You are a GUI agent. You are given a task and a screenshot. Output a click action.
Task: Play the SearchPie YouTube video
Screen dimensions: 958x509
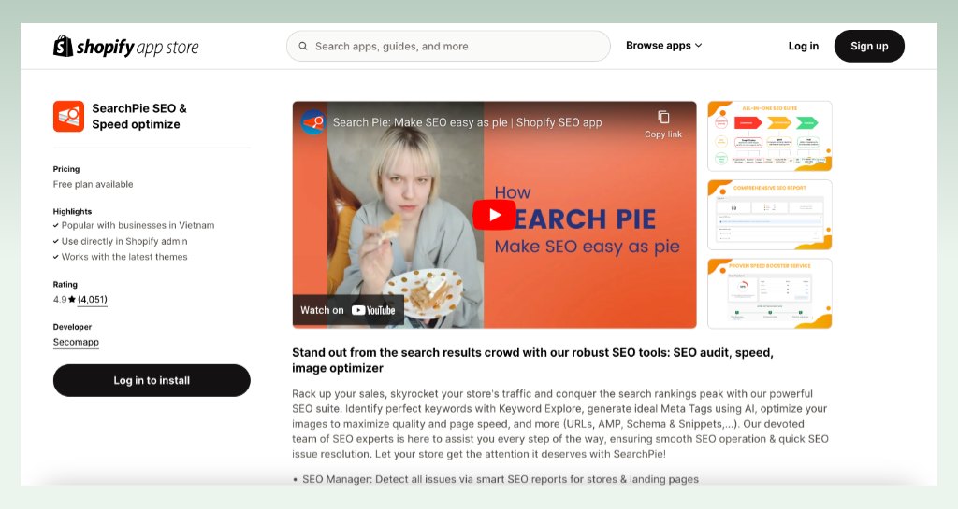coord(494,215)
